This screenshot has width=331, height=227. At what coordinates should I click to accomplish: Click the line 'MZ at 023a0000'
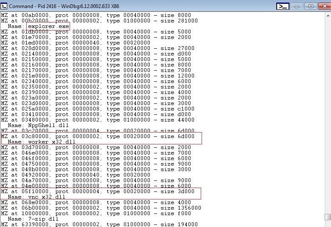click(96, 98)
